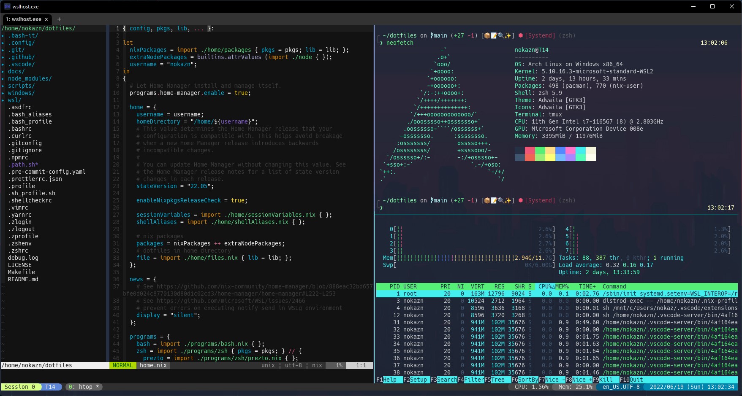Viewport: 742px width, 396px height.
Task: Select process row with PID 12
Action: point(557,315)
